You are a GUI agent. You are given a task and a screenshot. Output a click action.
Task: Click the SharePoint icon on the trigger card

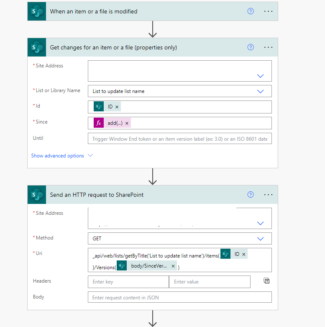point(36,11)
